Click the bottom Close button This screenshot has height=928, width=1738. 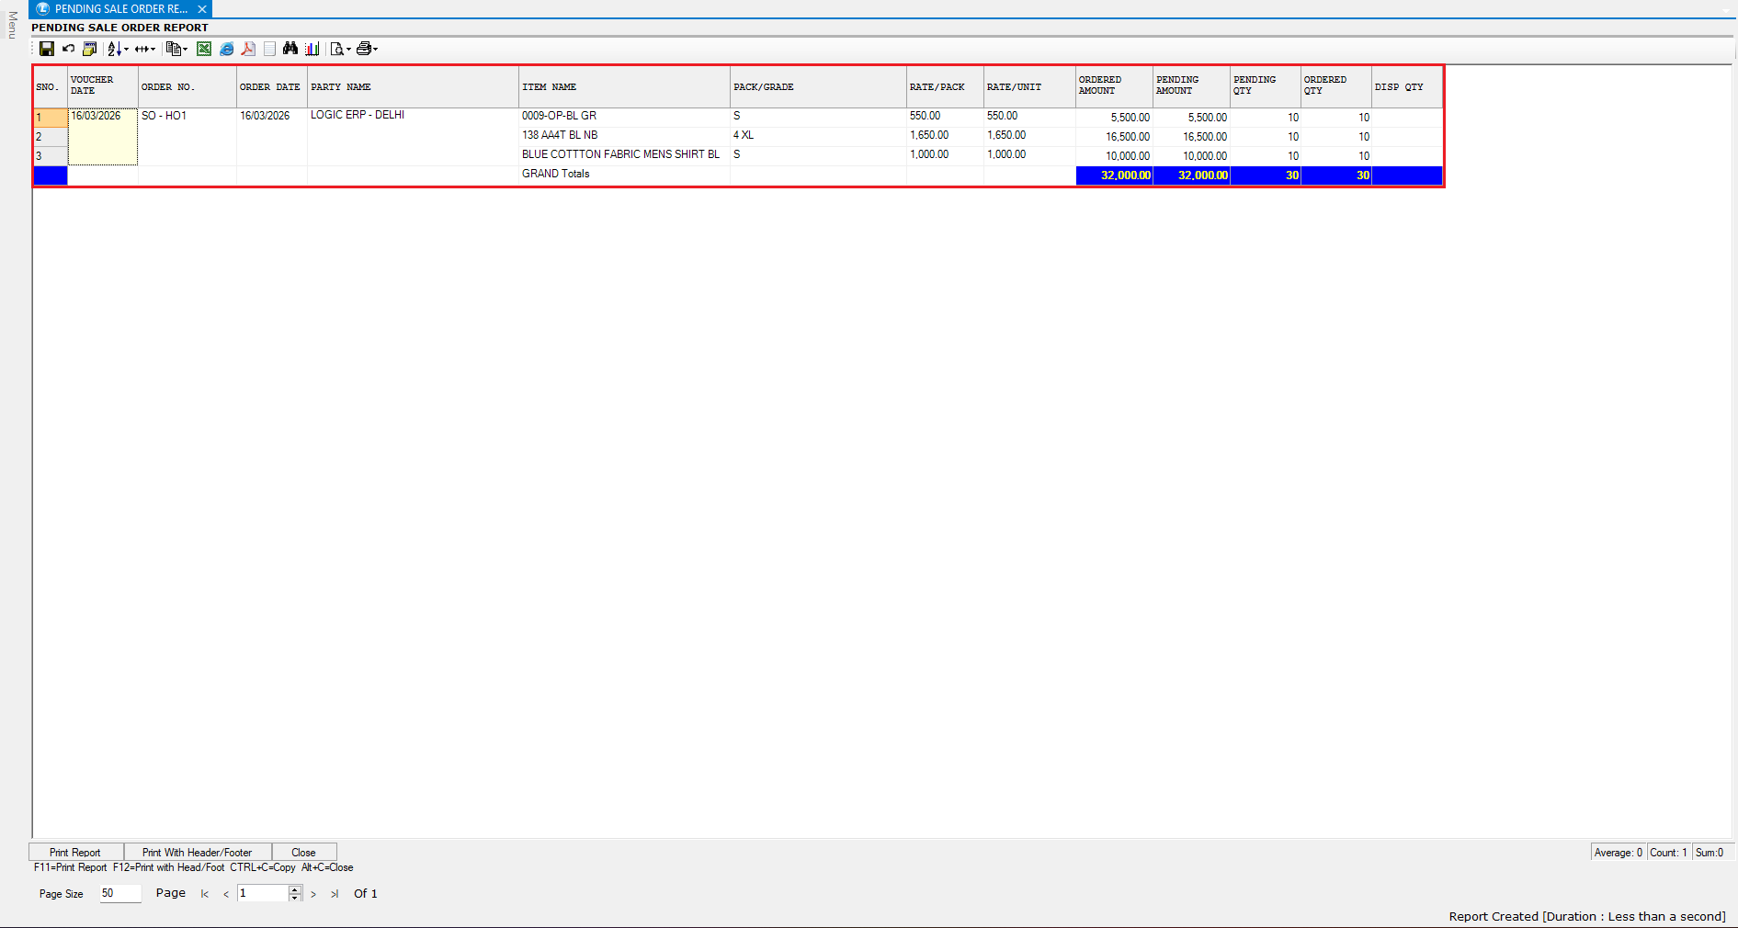click(x=303, y=853)
